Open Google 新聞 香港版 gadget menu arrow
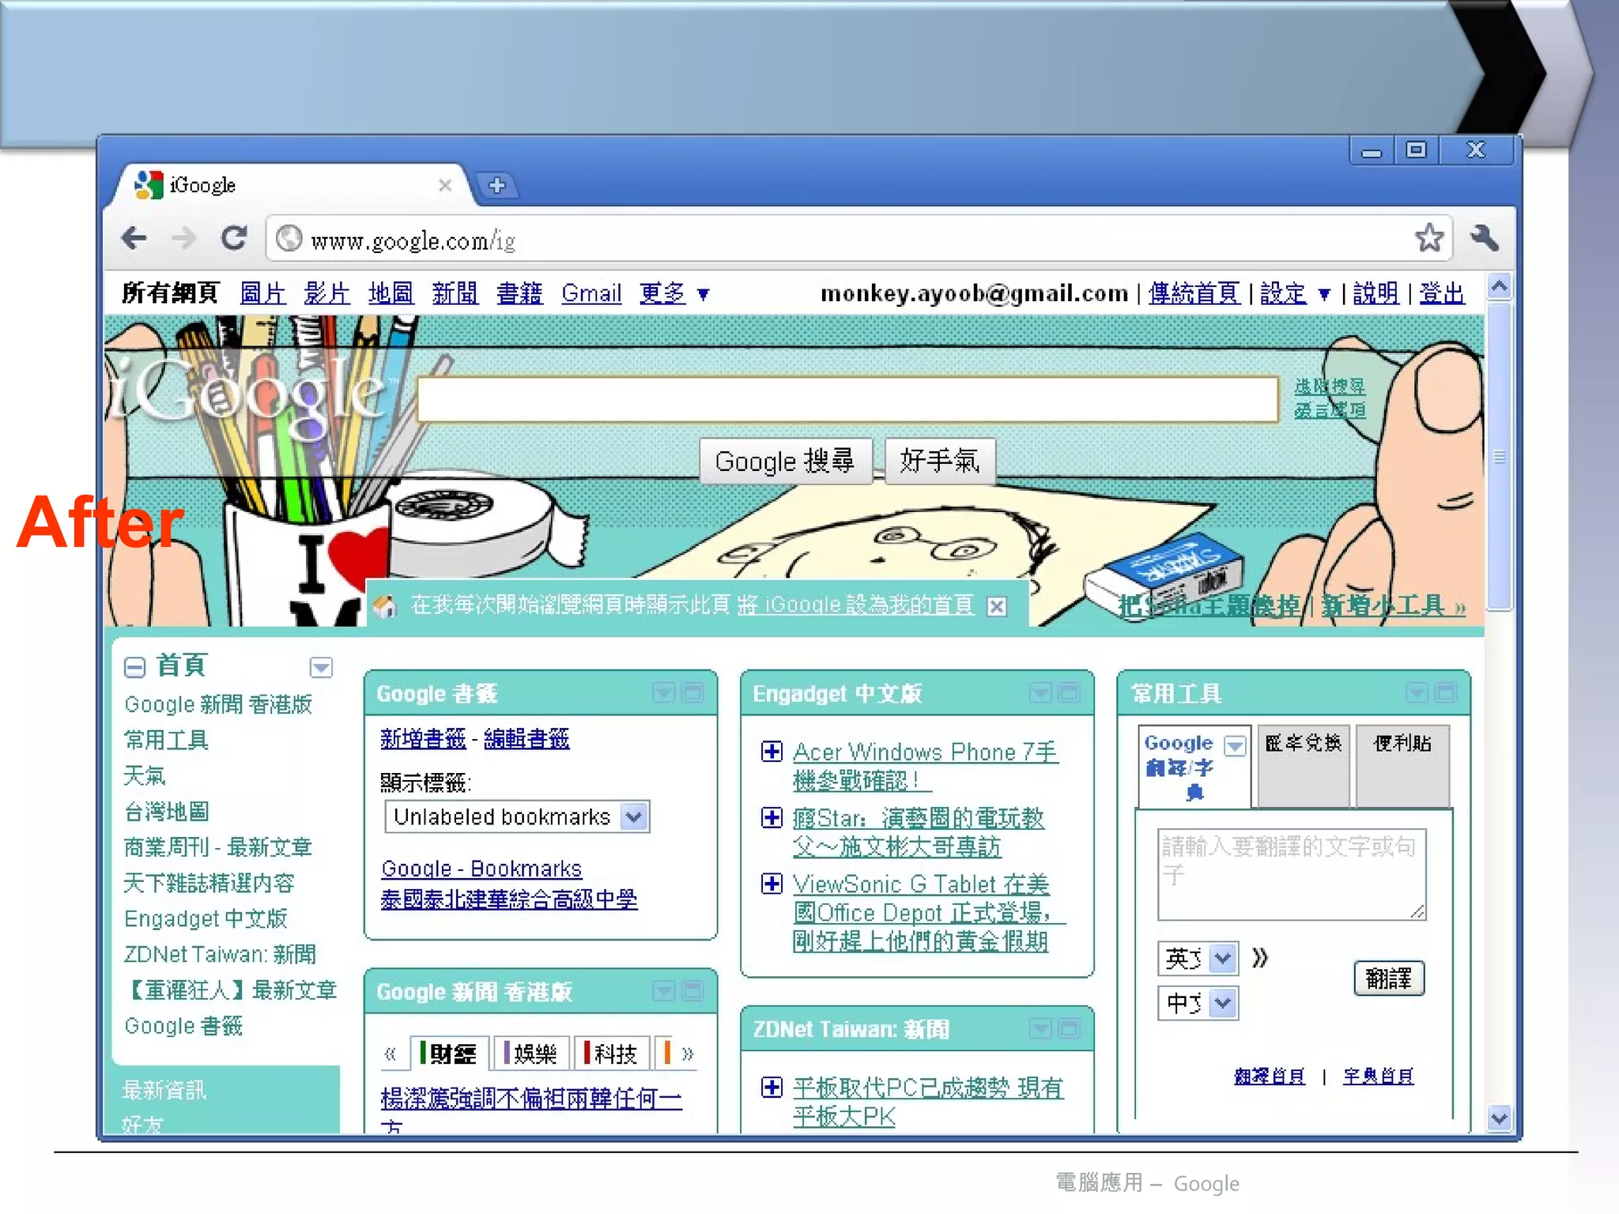This screenshot has height=1214, width=1619. click(x=664, y=991)
